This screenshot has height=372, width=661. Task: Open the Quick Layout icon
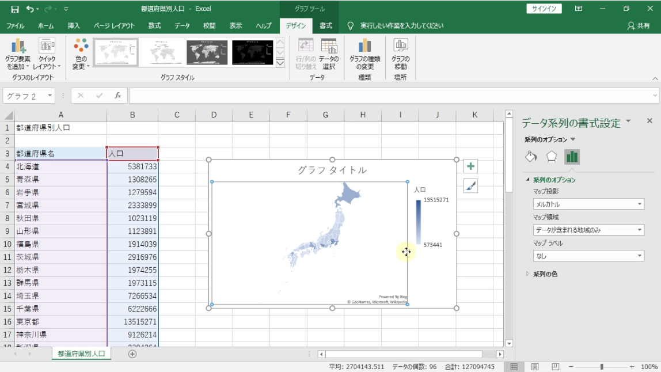[x=47, y=46]
